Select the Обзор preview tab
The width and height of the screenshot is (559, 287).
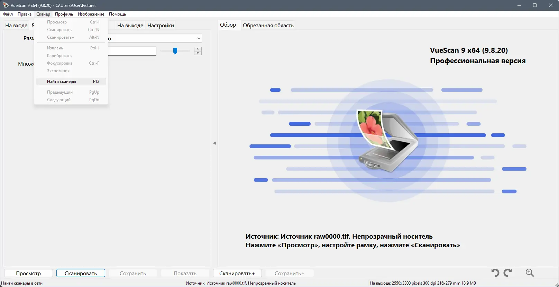[228, 25]
